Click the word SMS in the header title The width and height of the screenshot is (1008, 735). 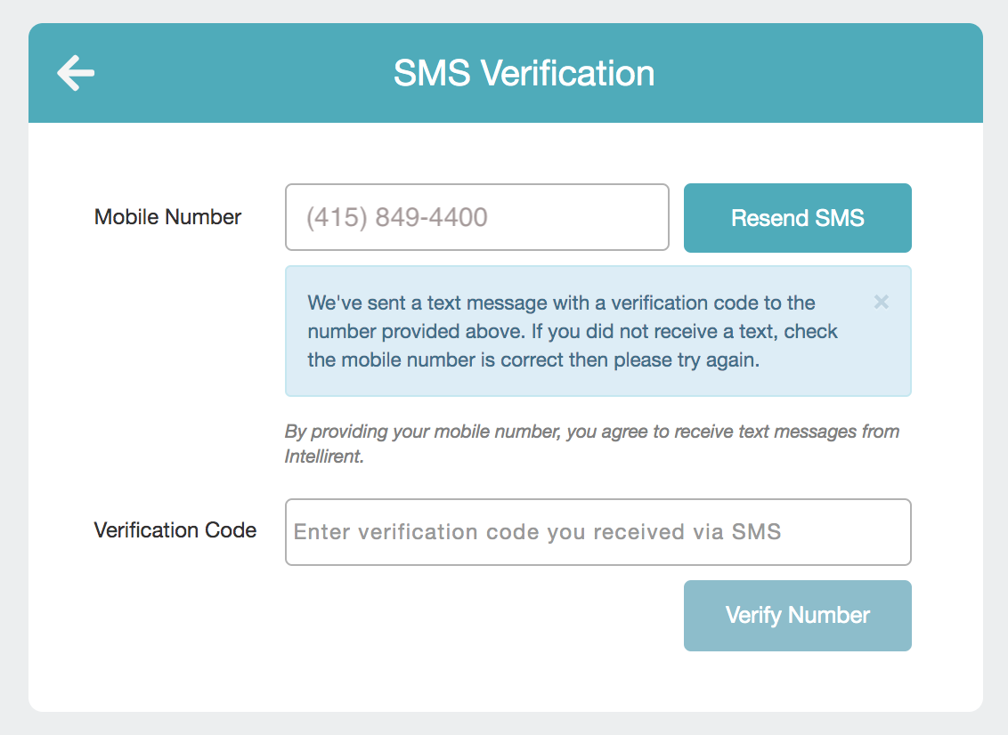[x=432, y=73]
